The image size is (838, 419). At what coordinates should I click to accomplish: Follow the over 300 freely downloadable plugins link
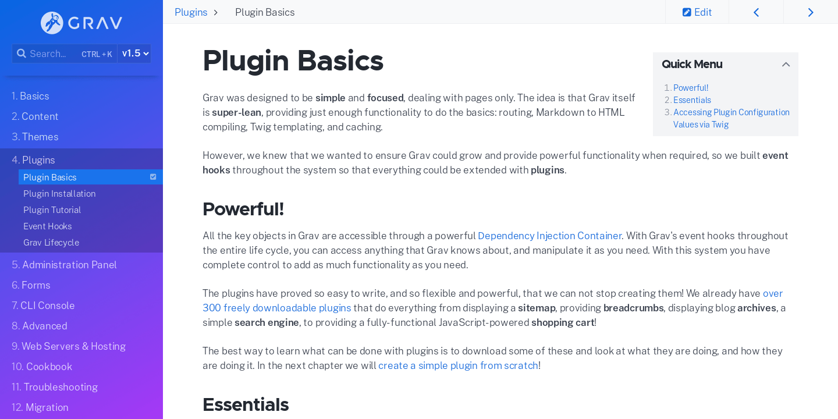pyautogui.click(x=276, y=307)
